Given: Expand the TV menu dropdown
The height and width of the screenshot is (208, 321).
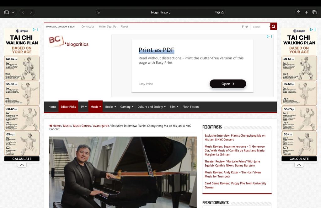Looking at the screenshot, I should coord(83,107).
